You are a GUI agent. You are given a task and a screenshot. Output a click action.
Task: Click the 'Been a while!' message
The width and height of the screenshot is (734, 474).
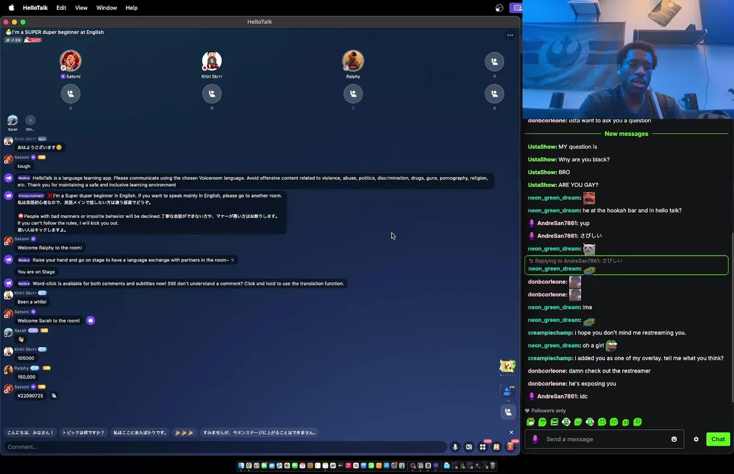pyautogui.click(x=32, y=302)
